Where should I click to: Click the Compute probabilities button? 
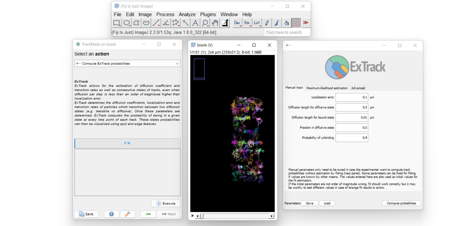401,203
